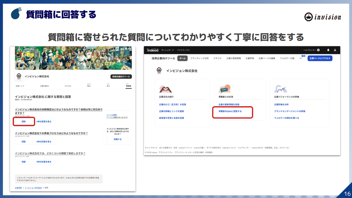Click the キャリアガイド footer link

coord(151,148)
